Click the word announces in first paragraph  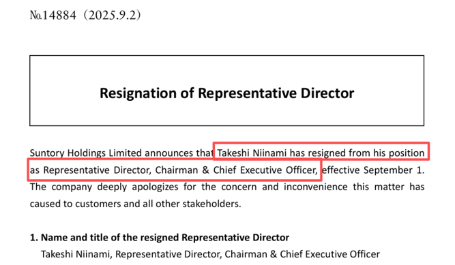click(169, 153)
